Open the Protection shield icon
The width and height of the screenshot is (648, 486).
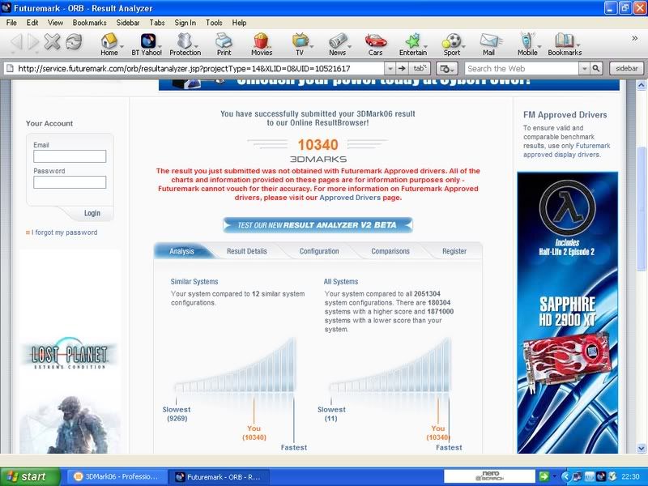pos(185,45)
